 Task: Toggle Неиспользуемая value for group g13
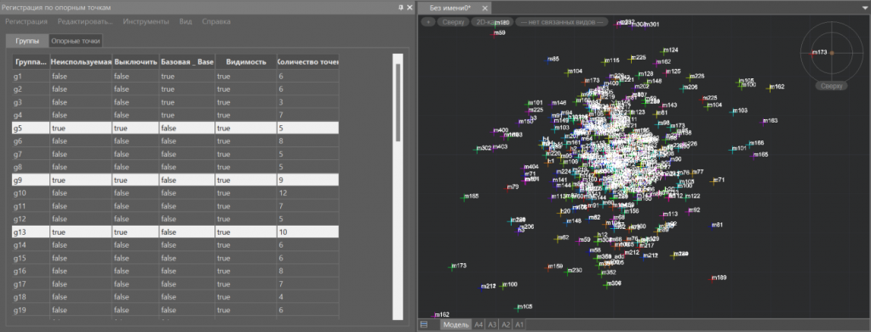(x=82, y=232)
